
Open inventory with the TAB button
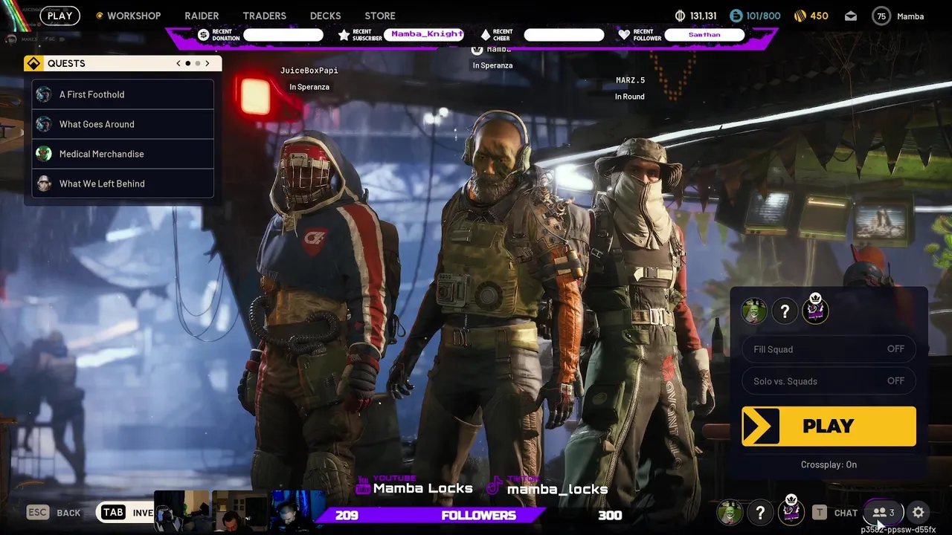point(125,512)
